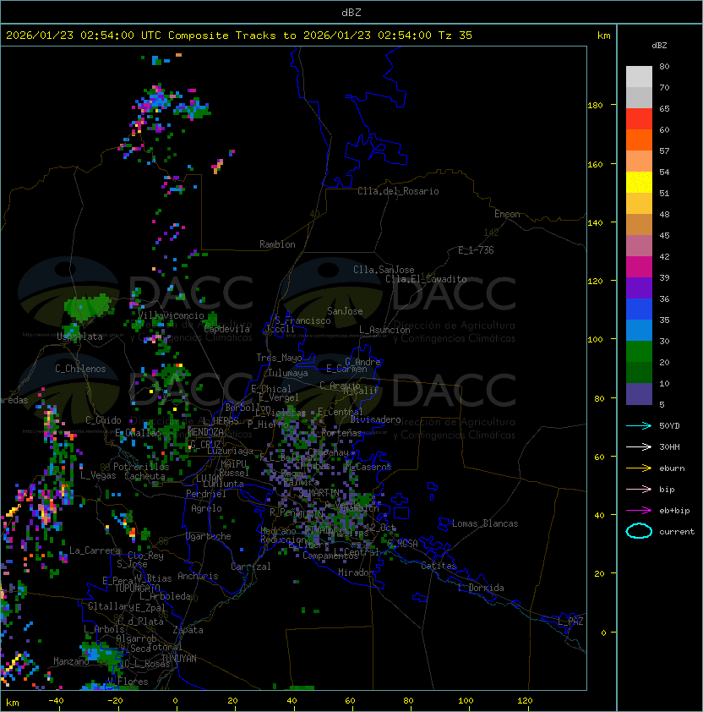This screenshot has height=712, width=703.
Task: Click the 'MENDOZA' city label
Action: (x=205, y=432)
